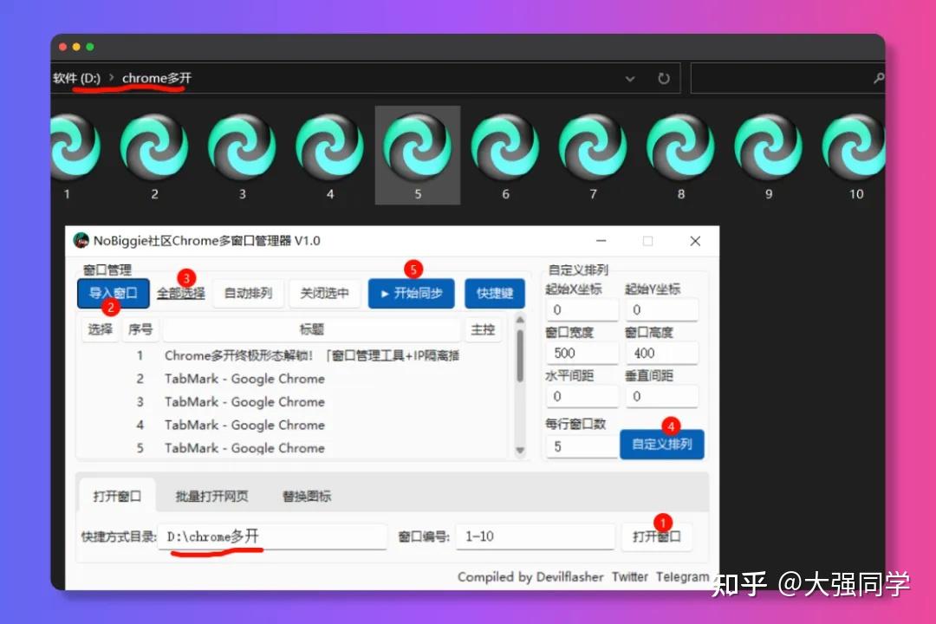Toggle 全部选择 to select all windows
Screen dimensions: 936x624
[x=181, y=293]
